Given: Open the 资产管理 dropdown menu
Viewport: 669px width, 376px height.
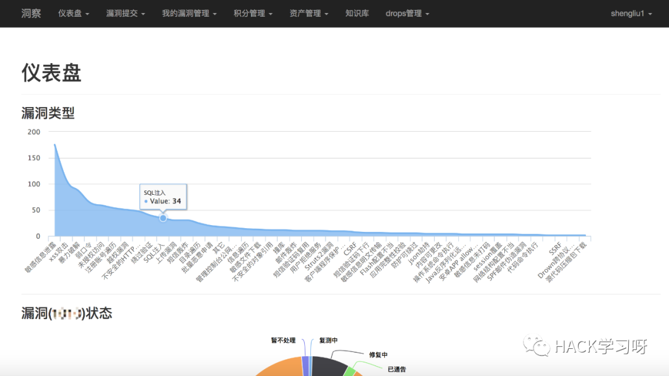Looking at the screenshot, I should coord(308,14).
